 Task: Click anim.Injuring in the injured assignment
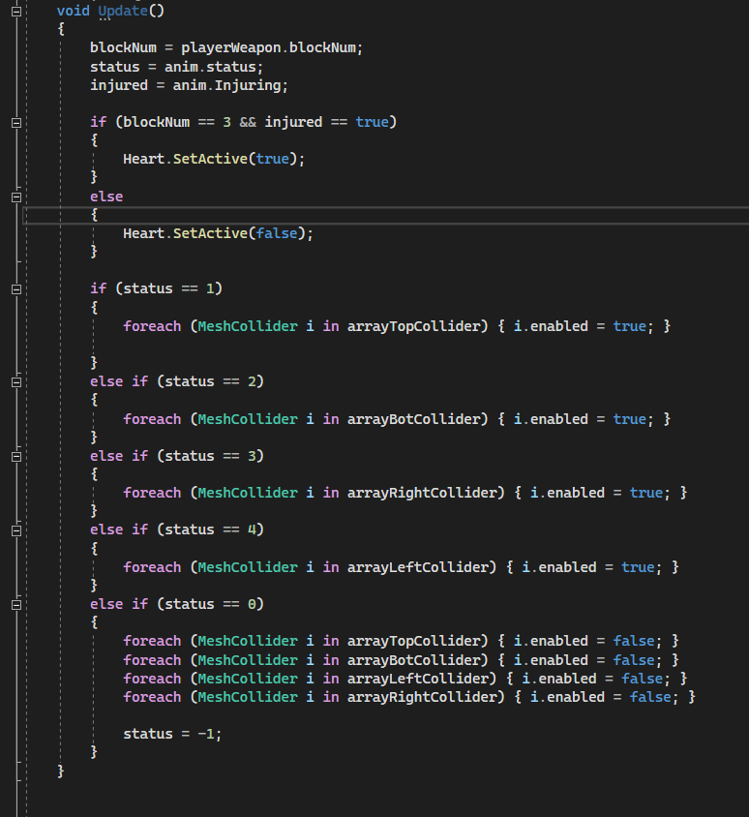[x=226, y=85]
